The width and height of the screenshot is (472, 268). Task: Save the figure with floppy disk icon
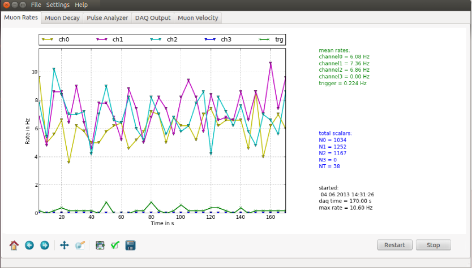(130, 245)
